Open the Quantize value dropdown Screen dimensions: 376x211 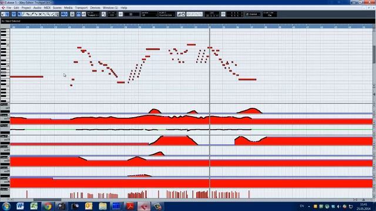click(149, 14)
